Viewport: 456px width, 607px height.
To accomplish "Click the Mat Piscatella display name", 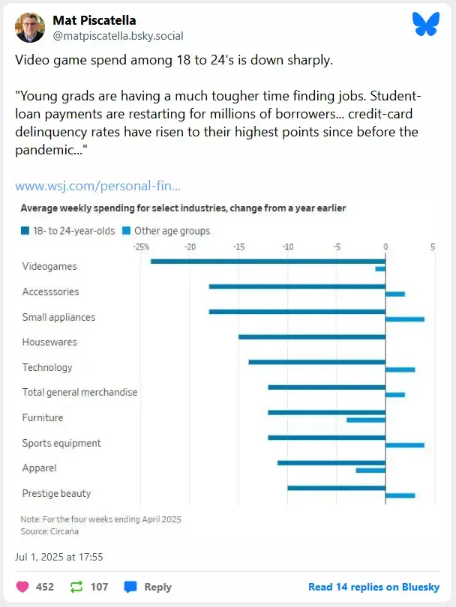I will [x=94, y=20].
